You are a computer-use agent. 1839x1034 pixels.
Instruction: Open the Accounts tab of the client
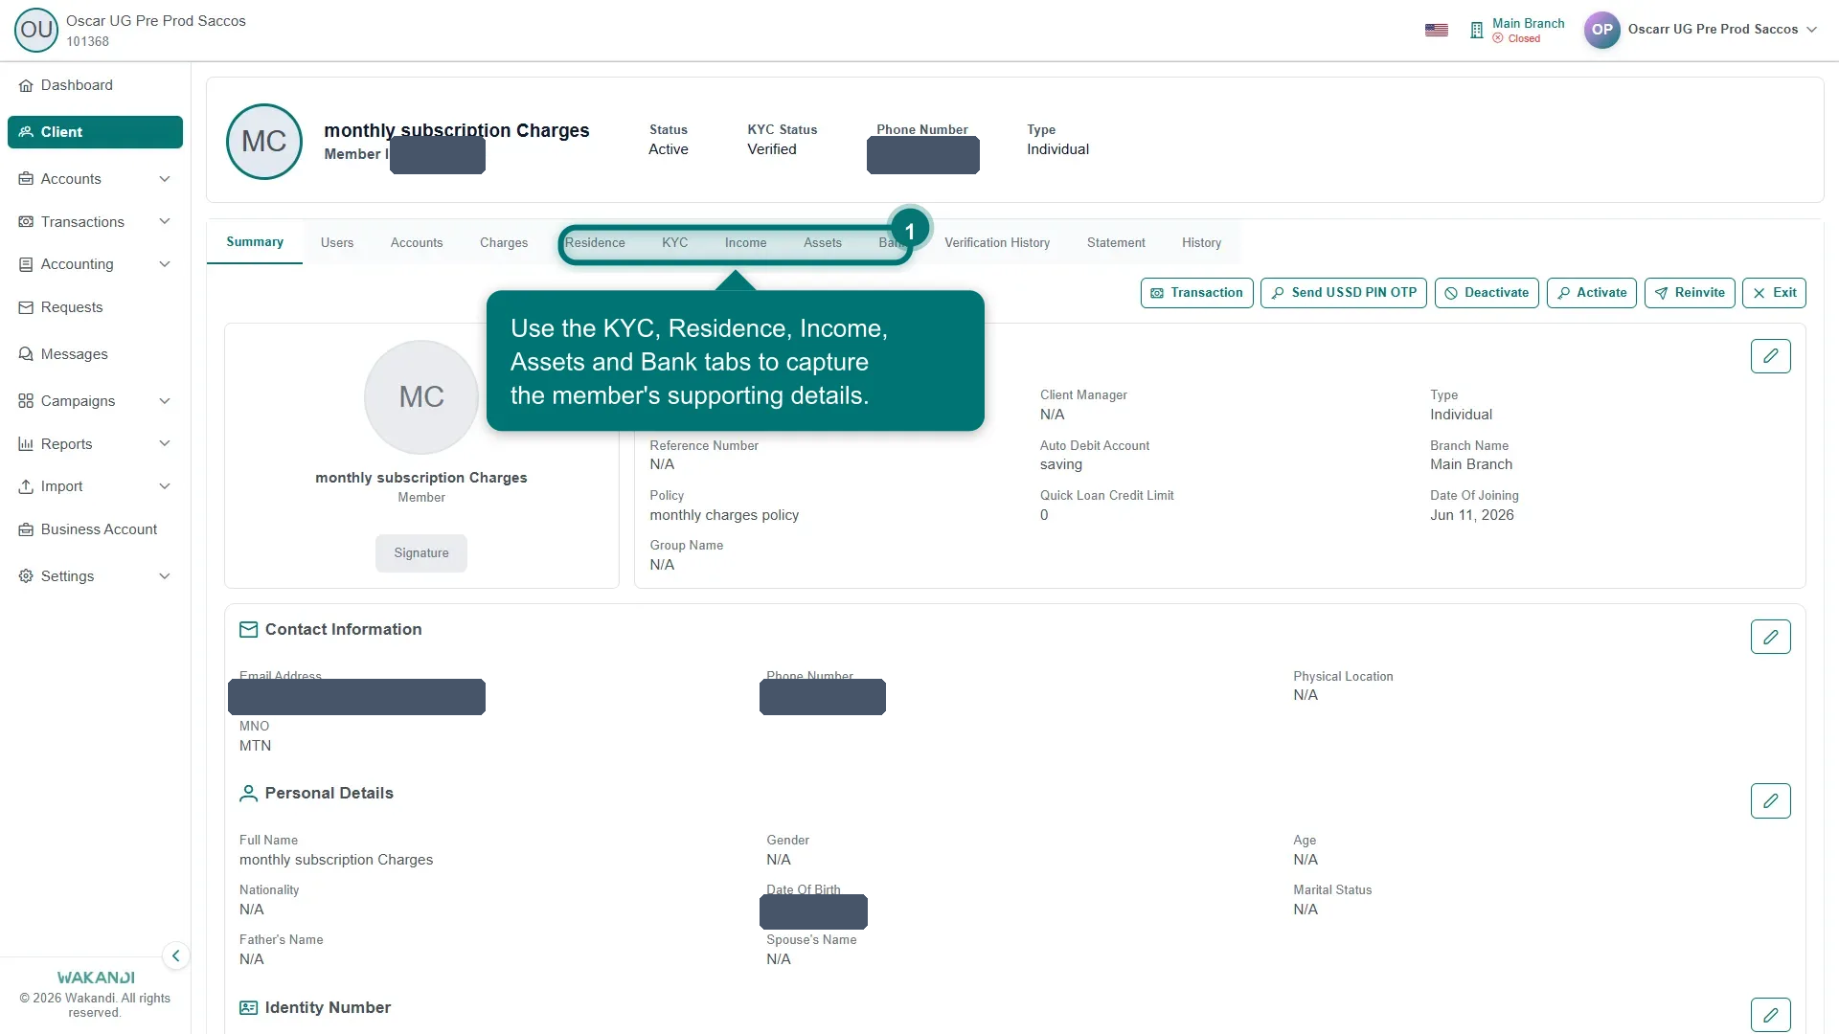[x=417, y=243]
